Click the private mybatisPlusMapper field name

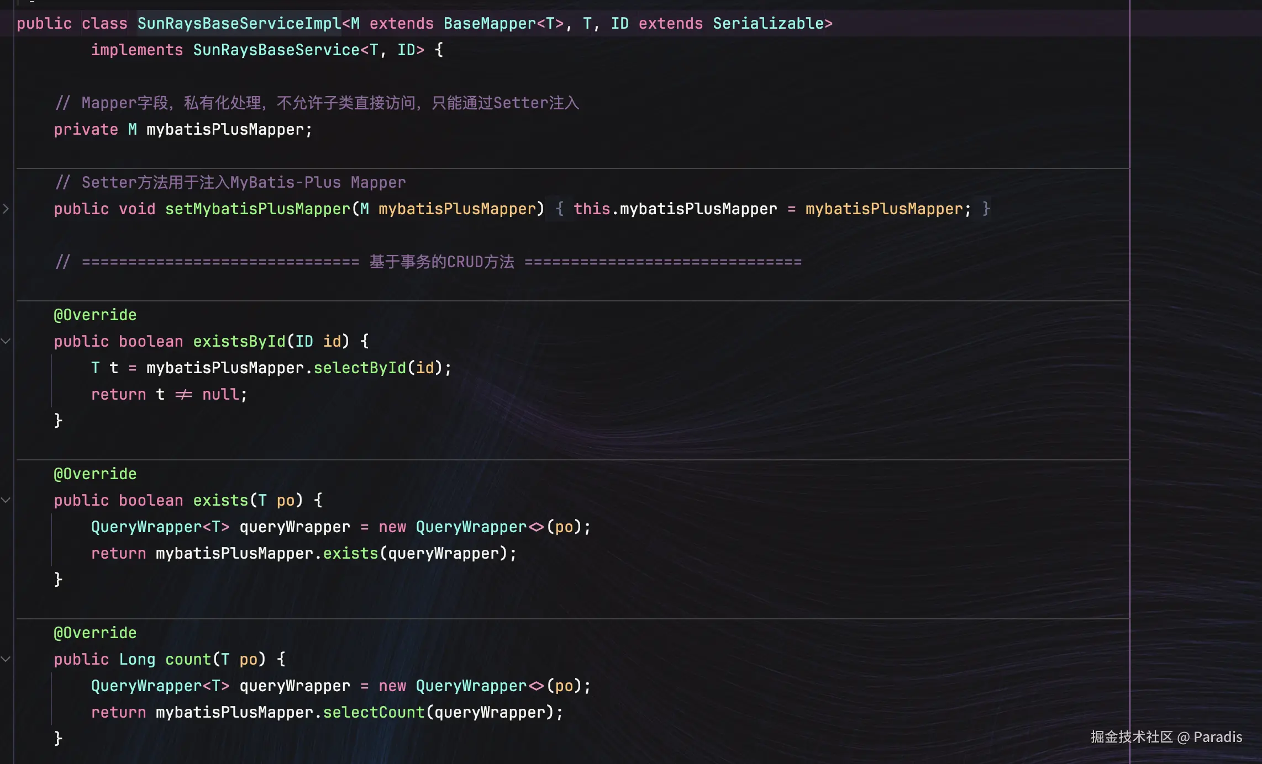click(x=224, y=129)
